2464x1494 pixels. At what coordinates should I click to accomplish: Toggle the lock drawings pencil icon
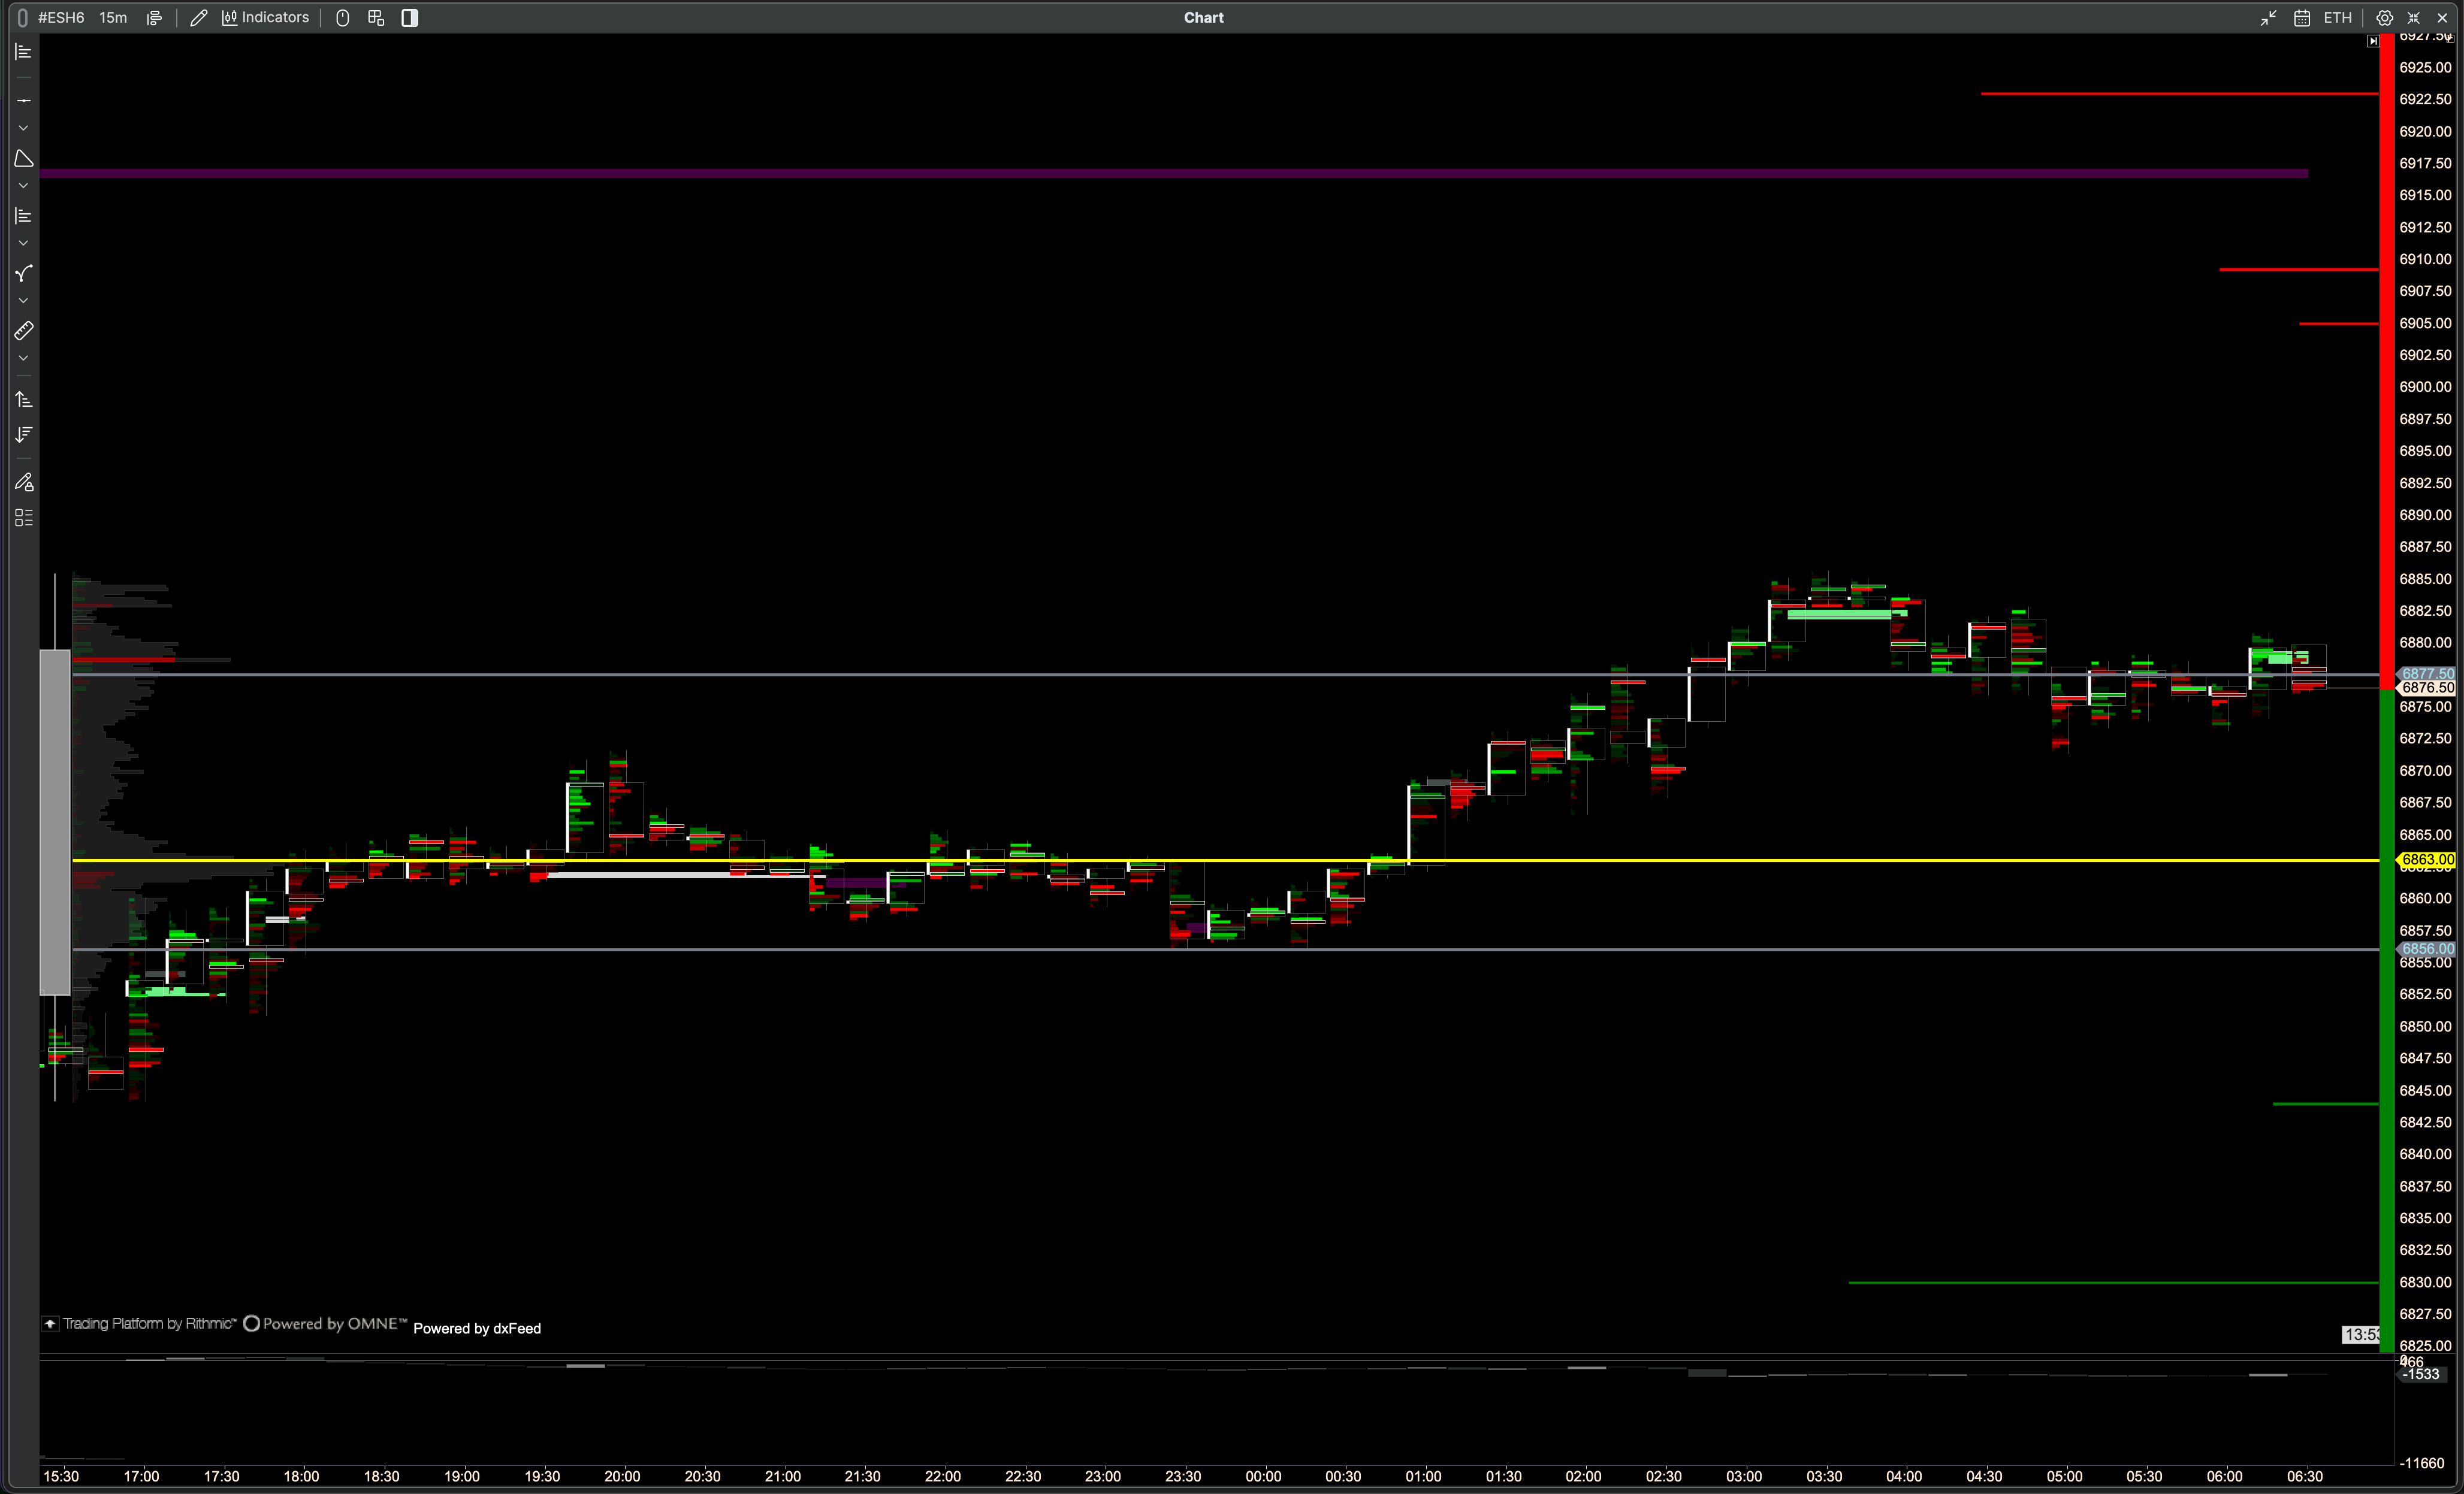[x=24, y=482]
